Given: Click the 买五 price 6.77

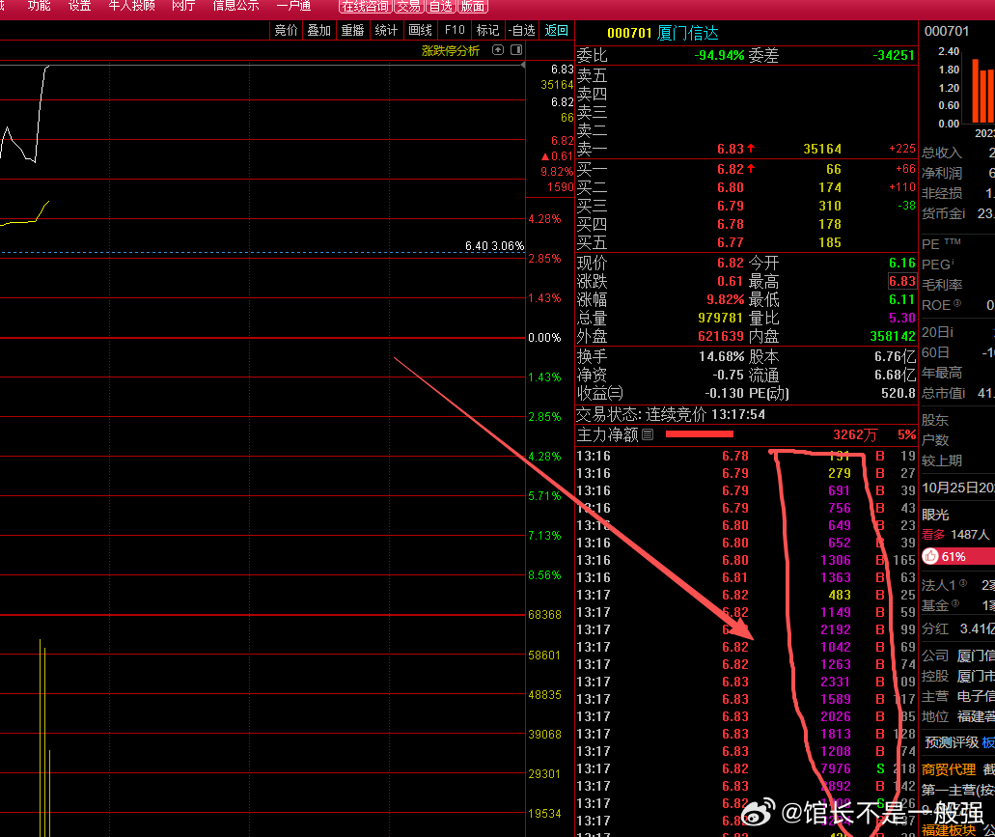Looking at the screenshot, I should (x=731, y=243).
